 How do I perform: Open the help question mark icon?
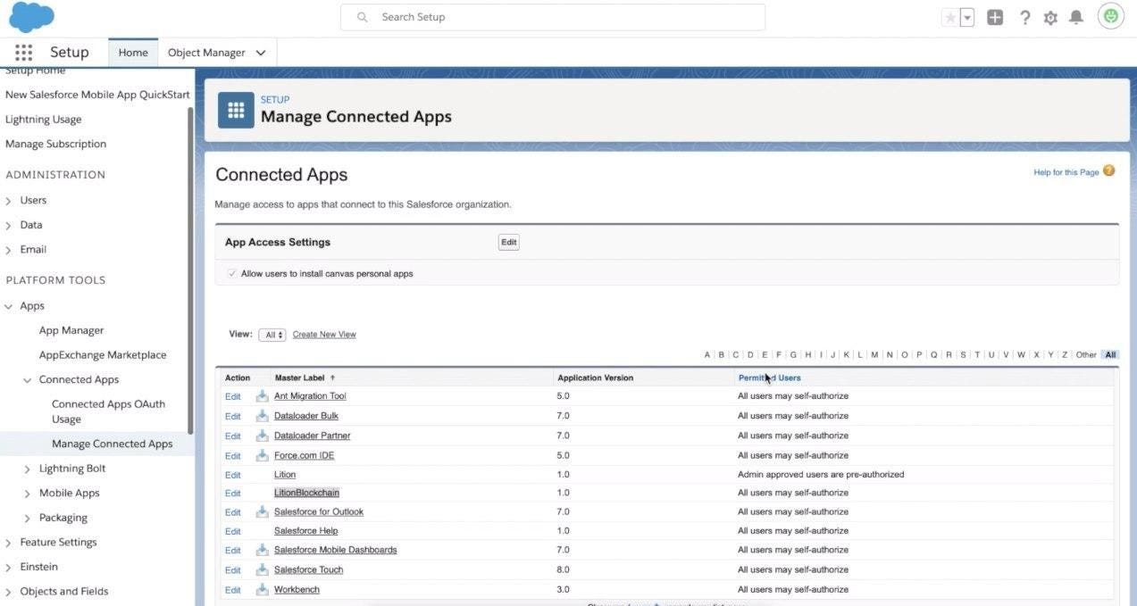(x=1025, y=17)
